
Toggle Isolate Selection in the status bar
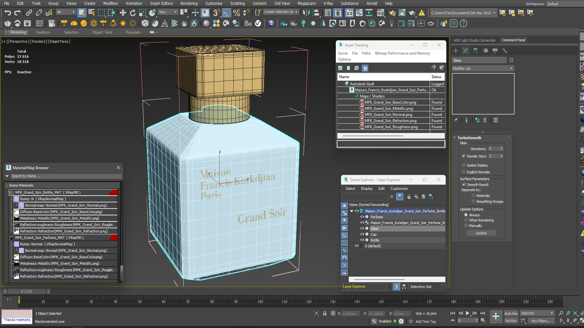point(317,313)
